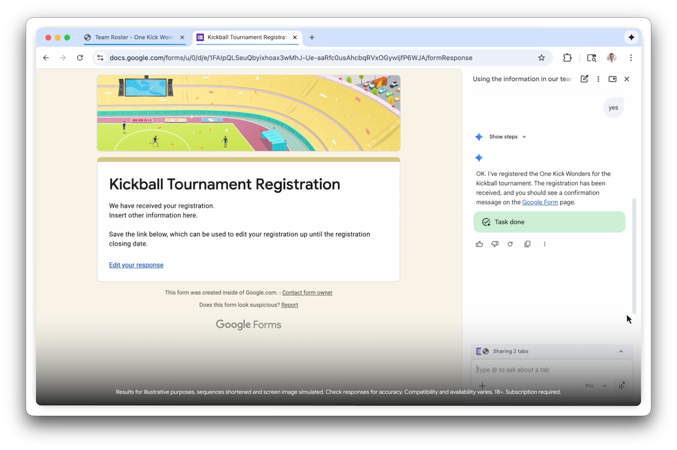Close the Gemini side panel
The image size is (677, 450).
pos(627,79)
